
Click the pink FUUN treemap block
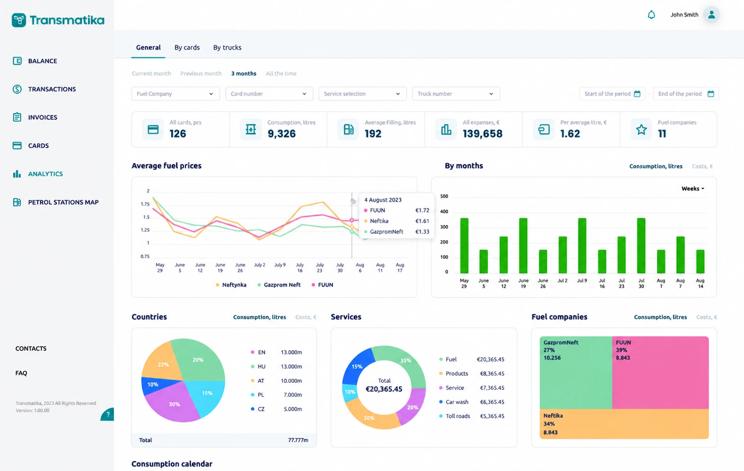(660, 372)
